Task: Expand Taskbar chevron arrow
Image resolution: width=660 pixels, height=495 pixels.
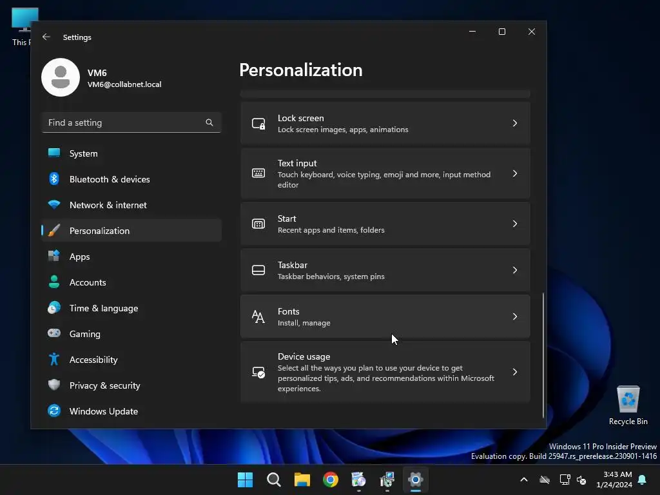Action: pyautogui.click(x=515, y=270)
